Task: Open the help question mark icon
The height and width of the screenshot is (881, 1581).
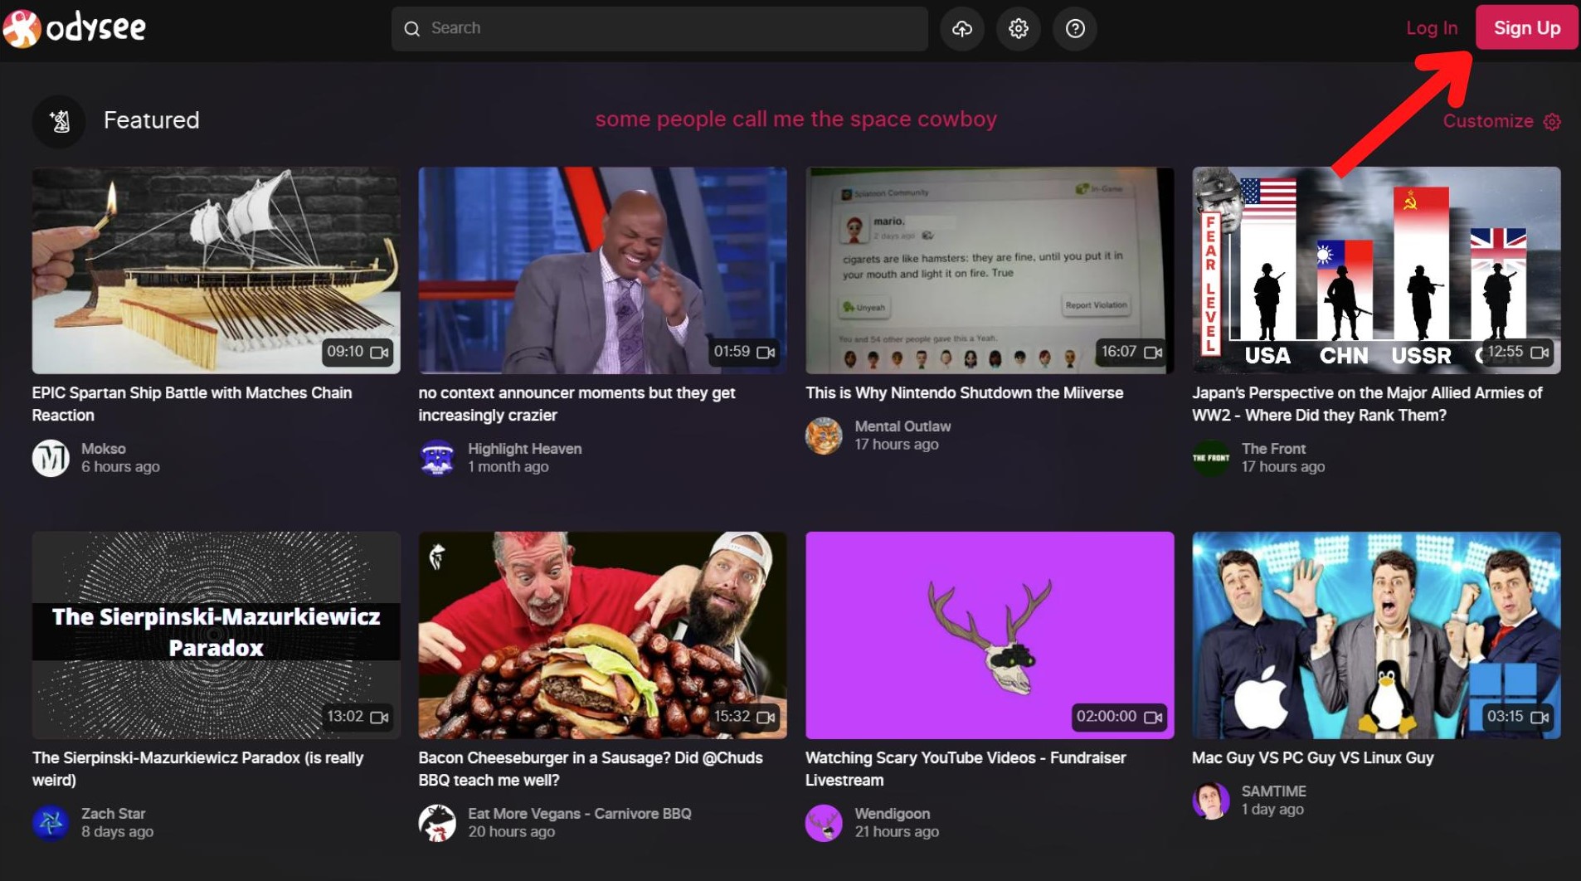Action: (x=1075, y=29)
